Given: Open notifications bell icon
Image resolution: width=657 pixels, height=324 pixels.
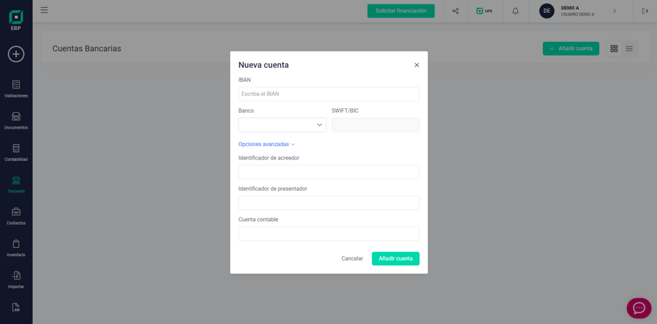Looking at the screenshot, I should pyautogui.click(x=515, y=11).
